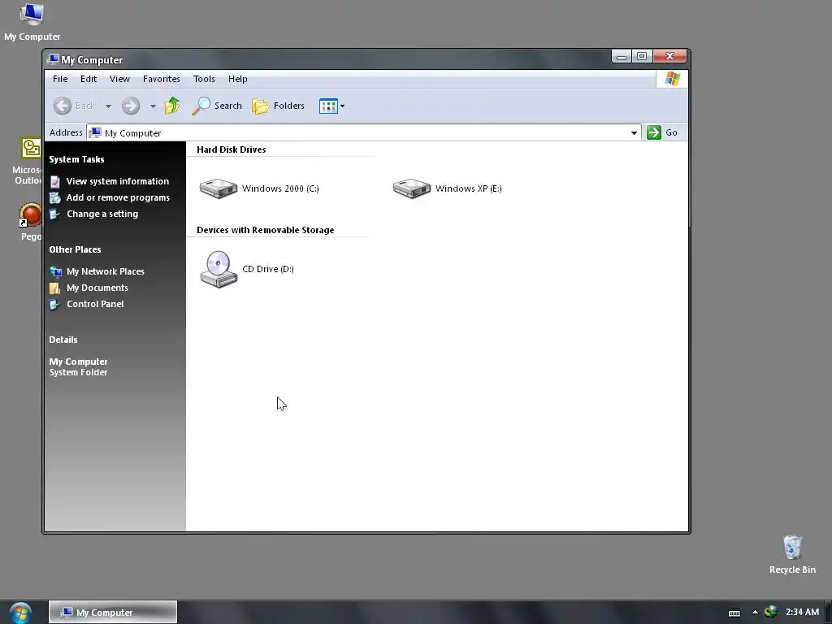Click the Back arrow button
Image resolution: width=832 pixels, height=624 pixels.
tap(63, 106)
